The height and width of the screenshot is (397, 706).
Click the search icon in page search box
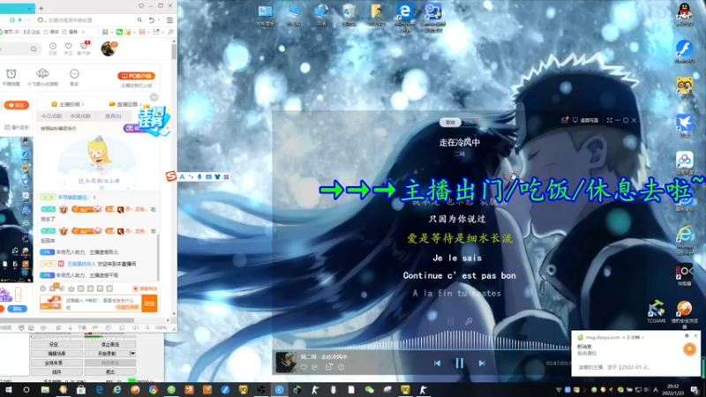pos(34,49)
